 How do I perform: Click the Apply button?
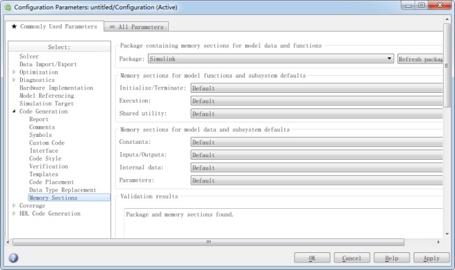pos(432,257)
